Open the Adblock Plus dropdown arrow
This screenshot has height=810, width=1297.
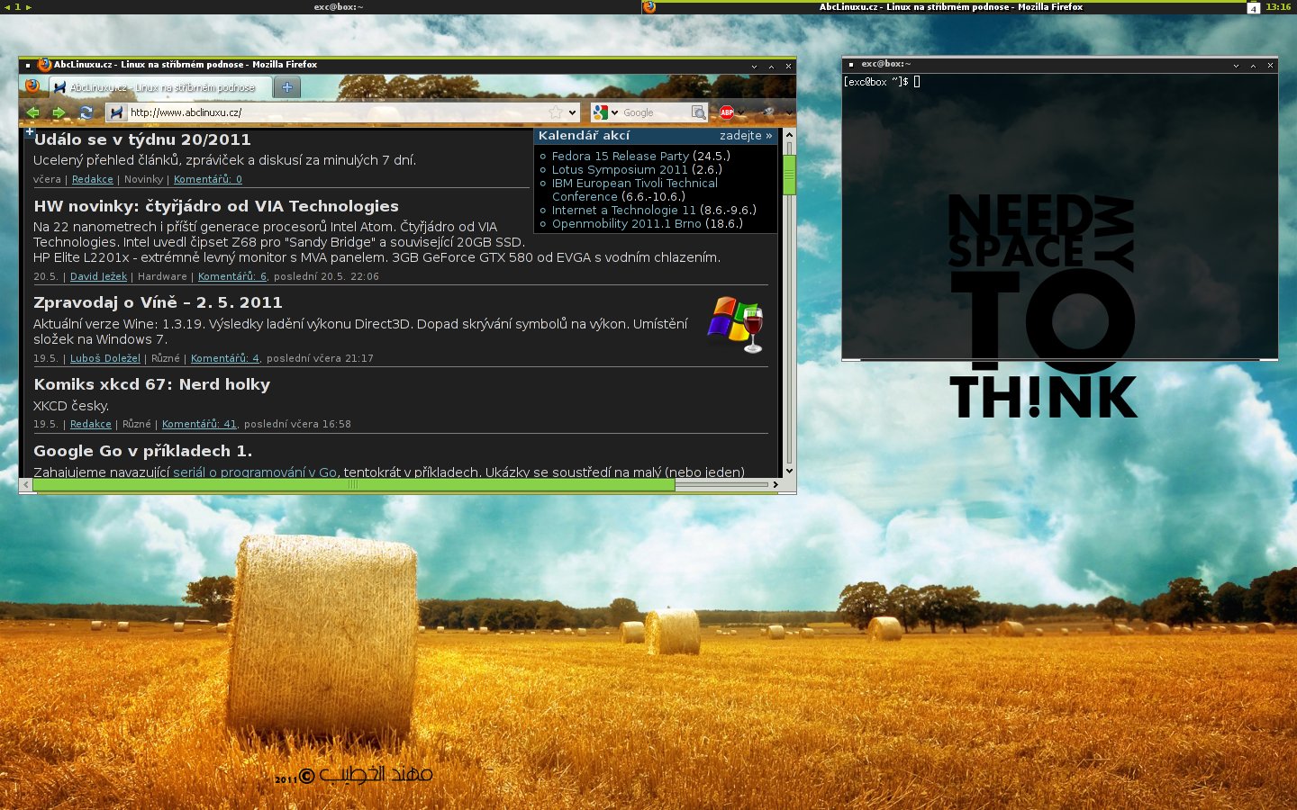[740, 113]
